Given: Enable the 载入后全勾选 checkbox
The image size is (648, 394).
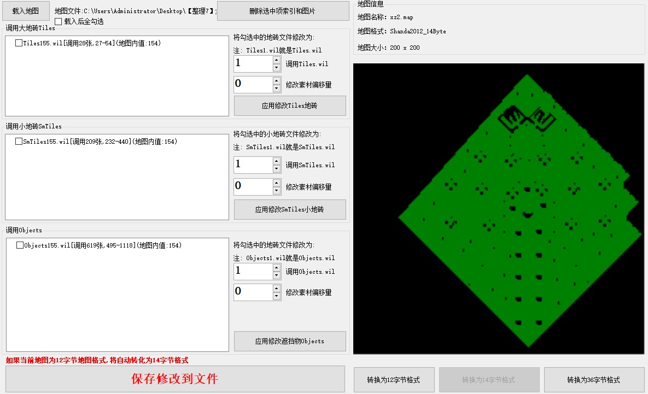Looking at the screenshot, I should [59, 21].
